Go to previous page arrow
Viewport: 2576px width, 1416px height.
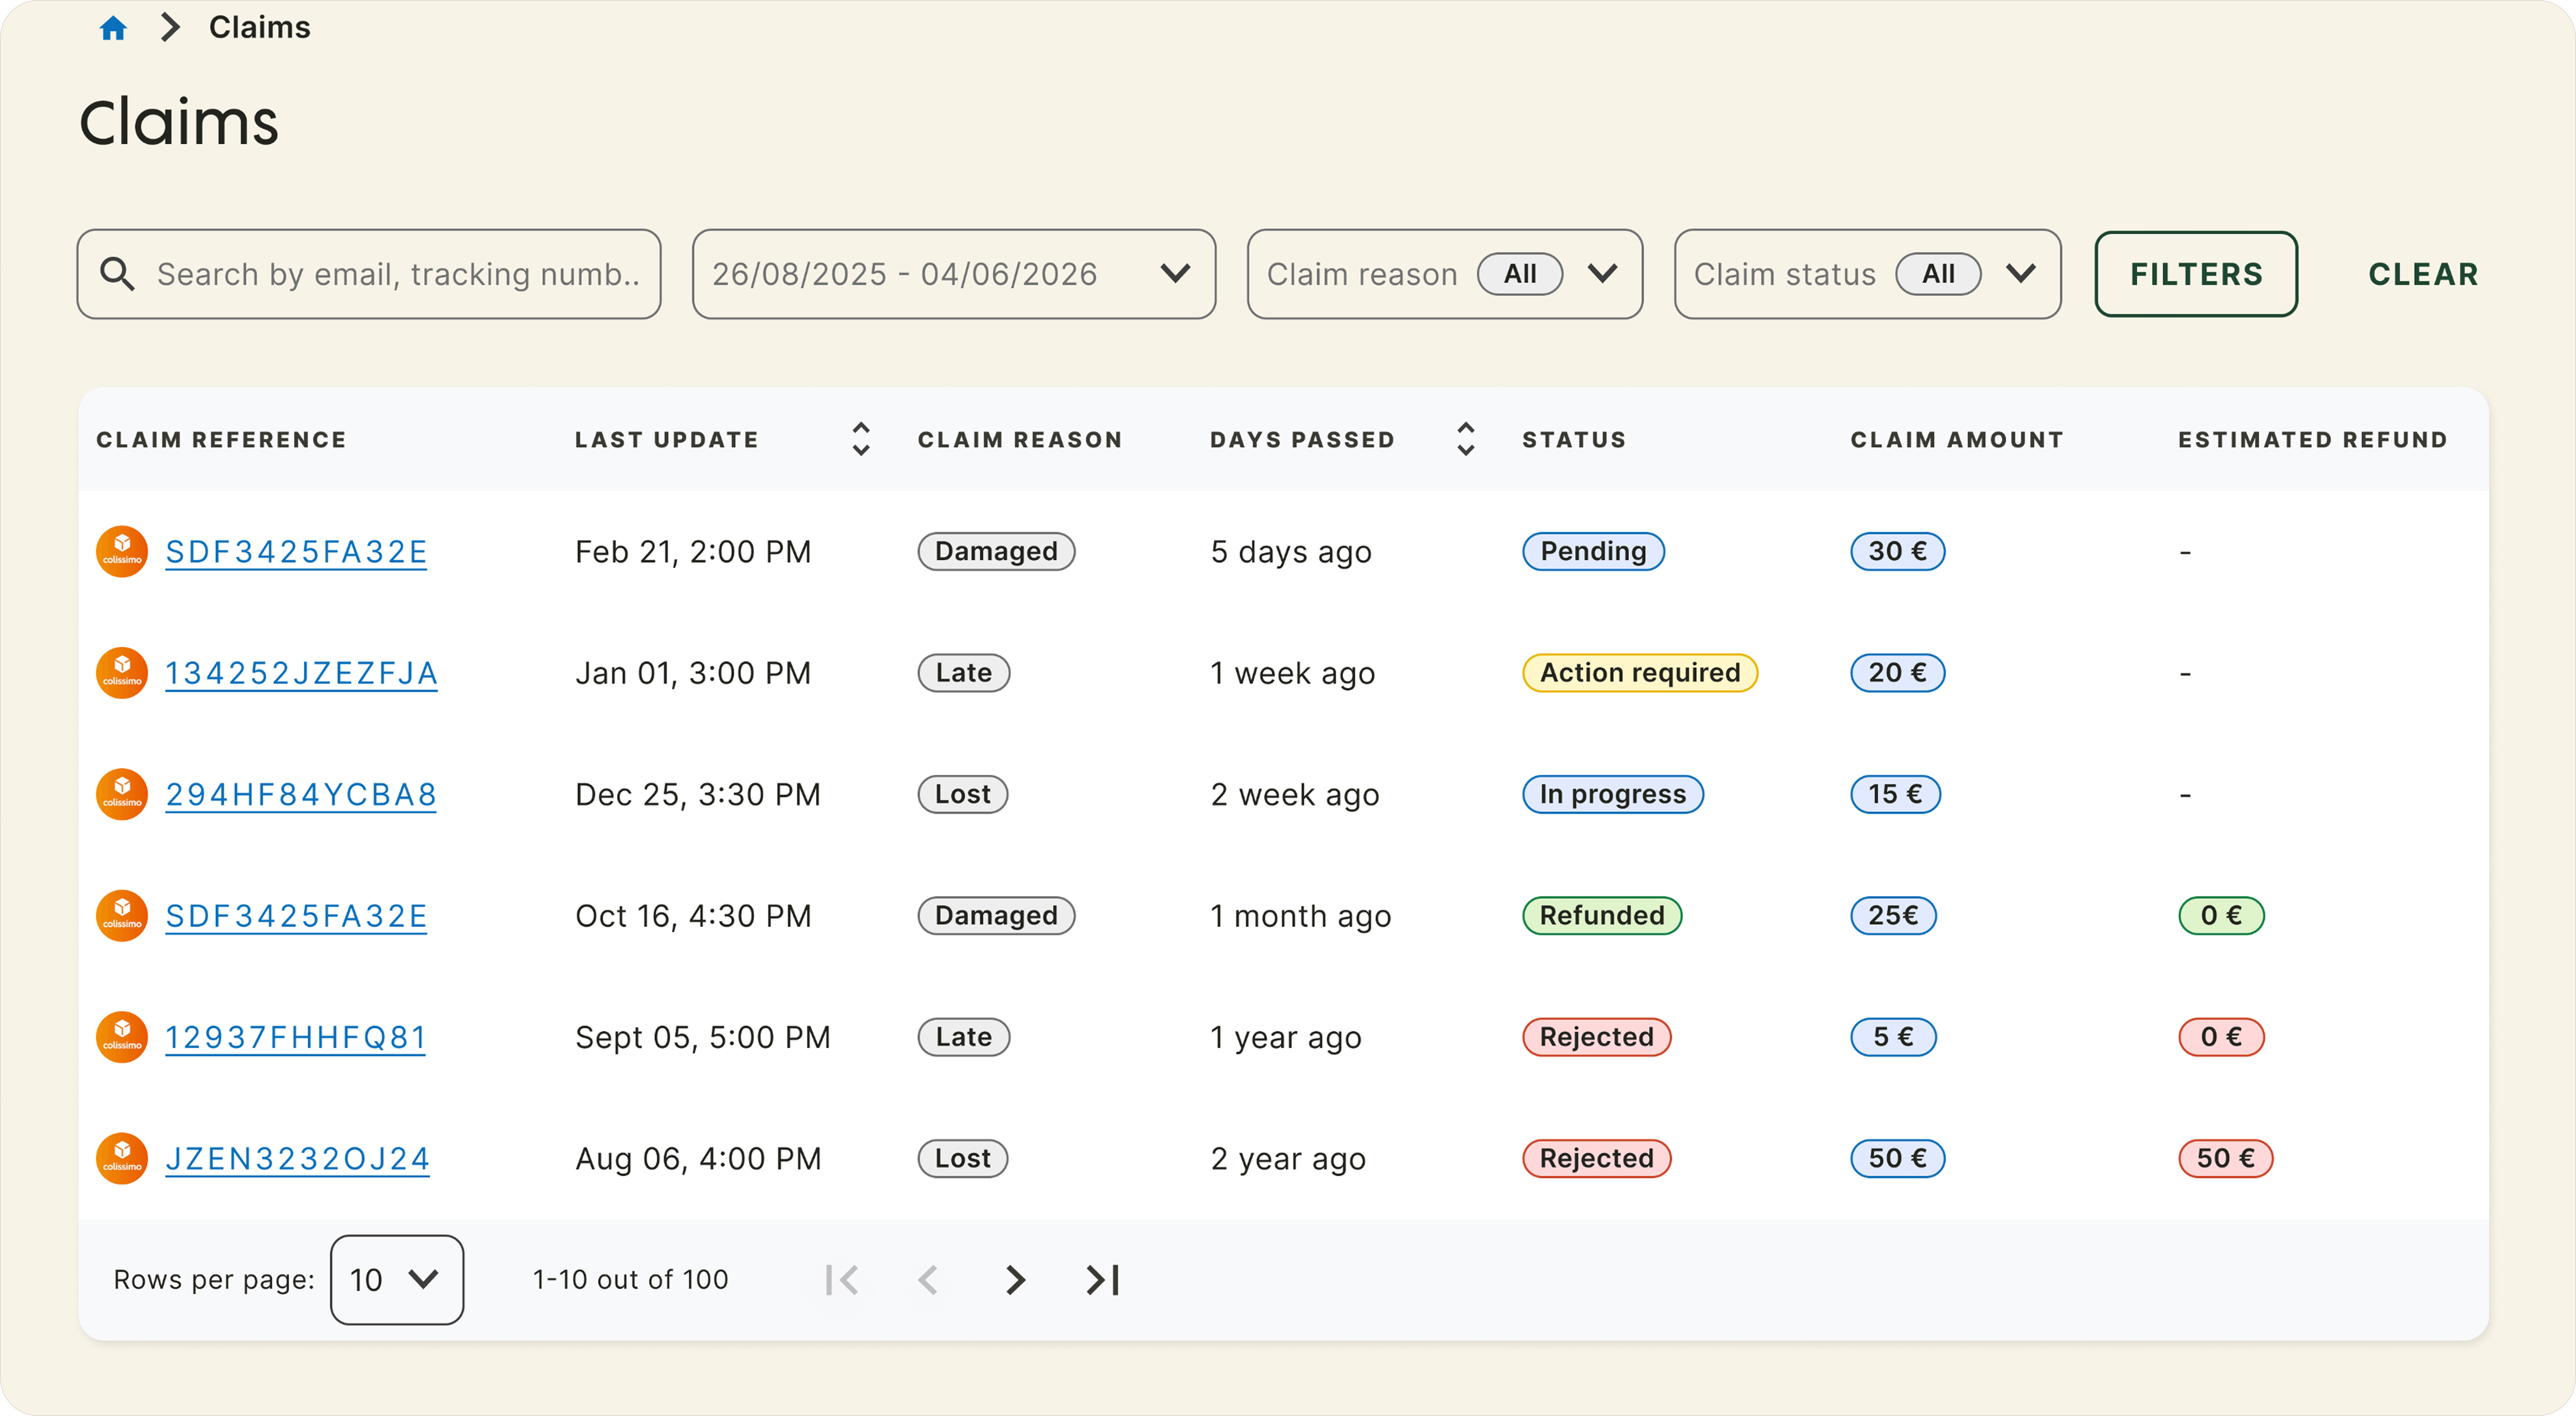click(928, 1280)
